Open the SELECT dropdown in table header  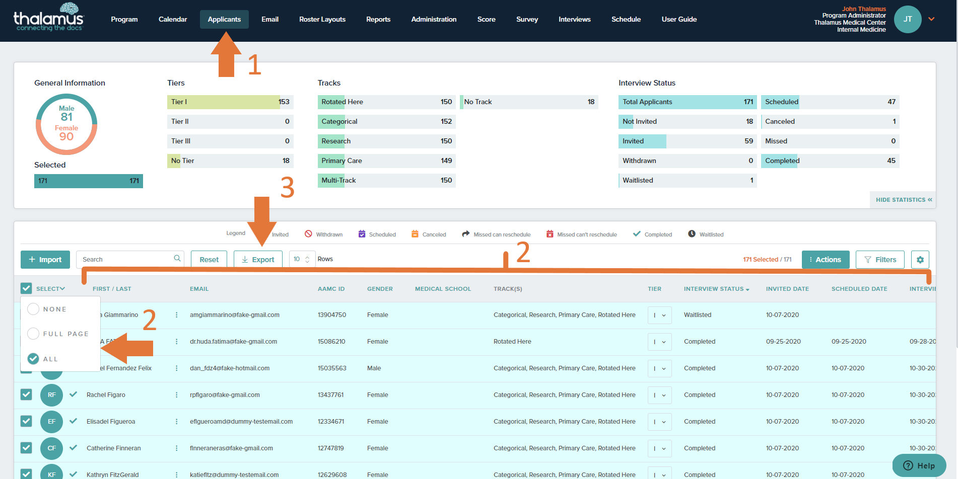(x=50, y=289)
